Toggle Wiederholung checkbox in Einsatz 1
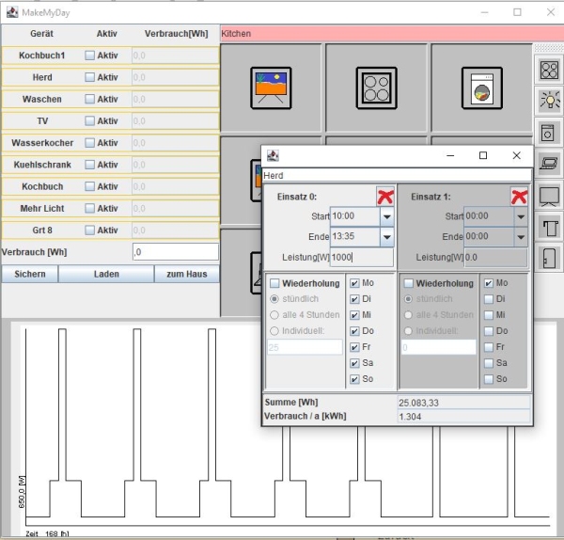564x540 pixels. (x=408, y=283)
